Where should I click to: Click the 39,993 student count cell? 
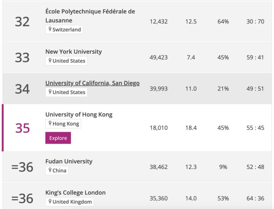(159, 89)
